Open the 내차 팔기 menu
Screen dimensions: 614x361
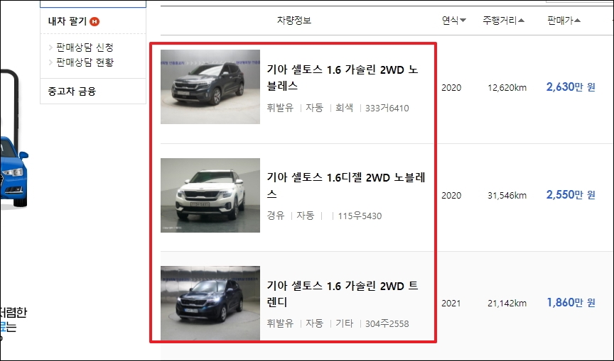coord(67,21)
